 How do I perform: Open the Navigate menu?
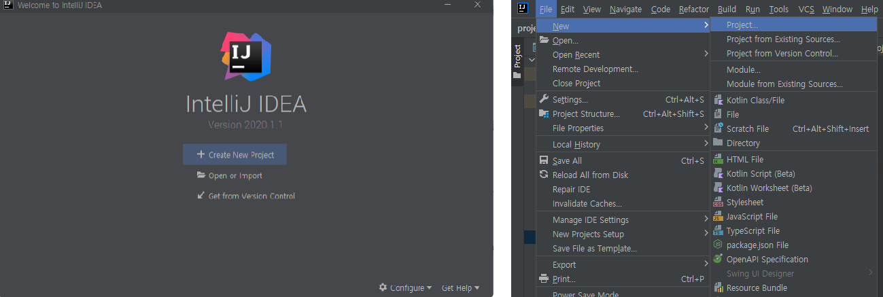(625, 9)
